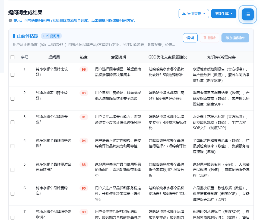260x220 pixels.
Task: Click the download icon in 导出表格 button
Action: [184, 14]
